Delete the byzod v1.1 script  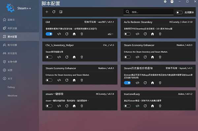[x=160, y=83]
